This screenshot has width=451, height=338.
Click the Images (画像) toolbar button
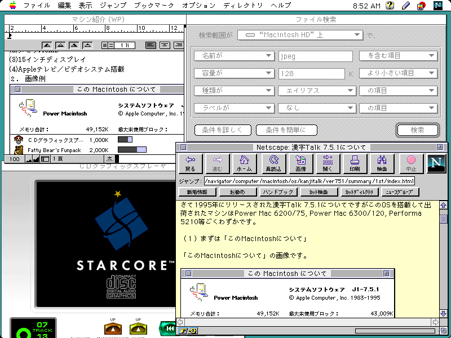300,163
